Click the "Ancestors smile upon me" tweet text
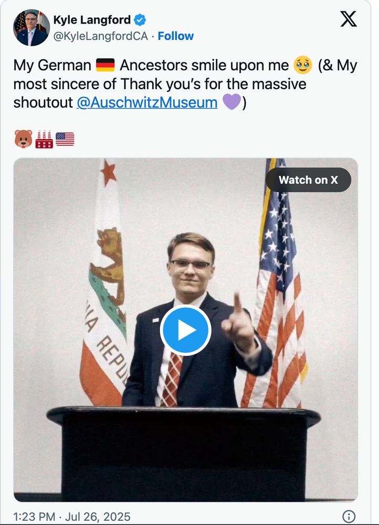The height and width of the screenshot is (525, 379). [204, 66]
